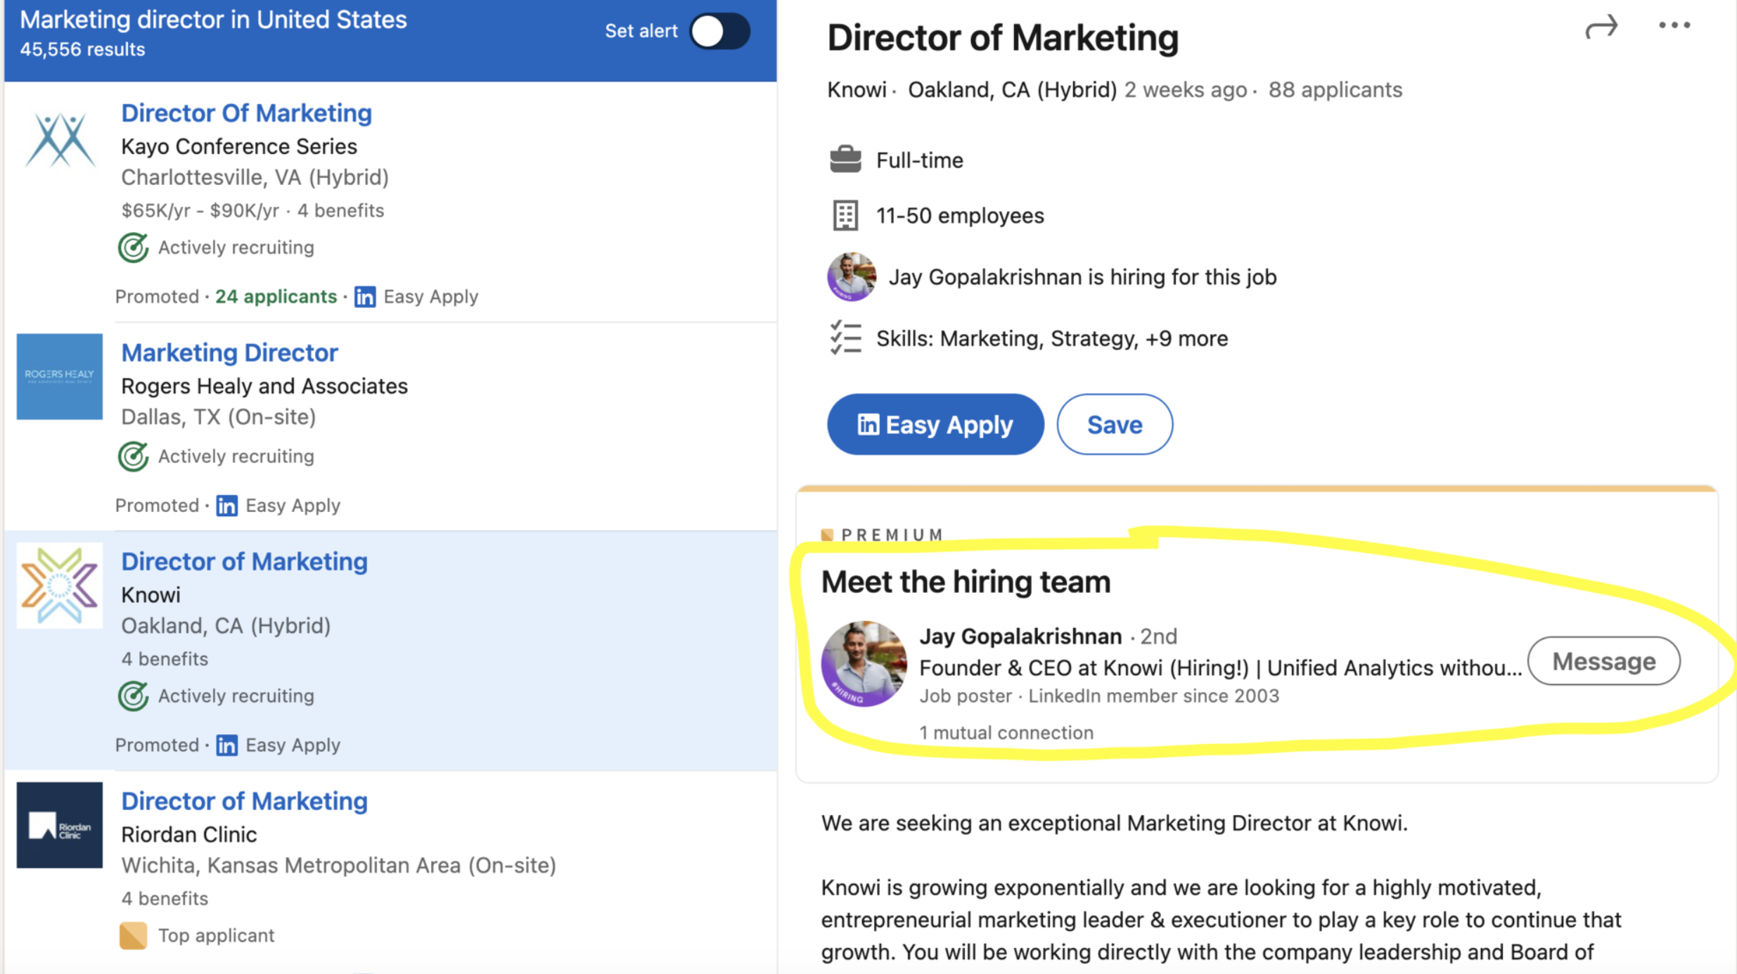Viewport: 1737px width, 974px height.
Task: Click the 1 mutual connection text
Action: [x=1006, y=733]
